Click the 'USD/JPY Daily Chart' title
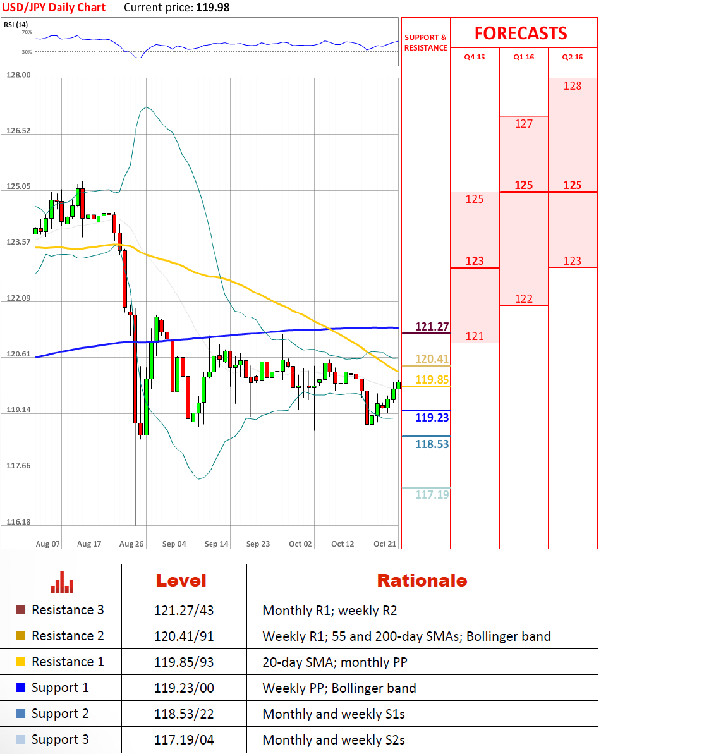728x754 pixels. [54, 8]
